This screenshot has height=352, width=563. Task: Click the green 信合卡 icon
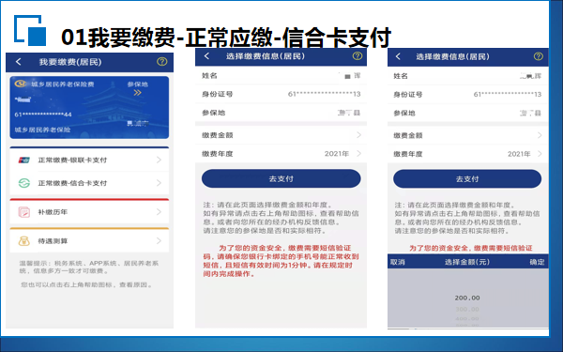(x=24, y=183)
